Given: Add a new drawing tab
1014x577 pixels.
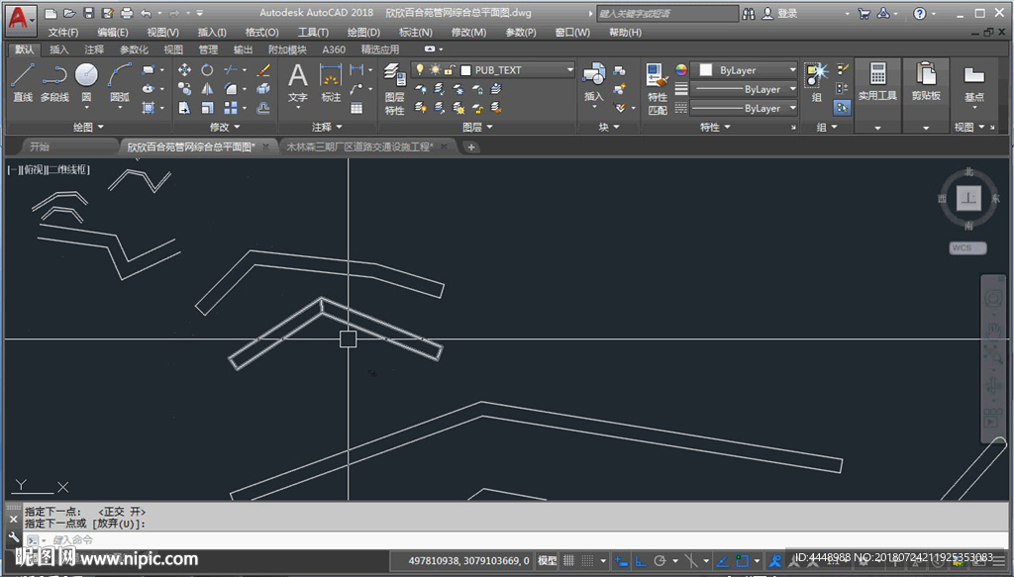Looking at the screenshot, I should pos(471,147).
